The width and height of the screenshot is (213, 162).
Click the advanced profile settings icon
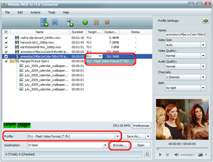pyautogui.click(x=206, y=20)
